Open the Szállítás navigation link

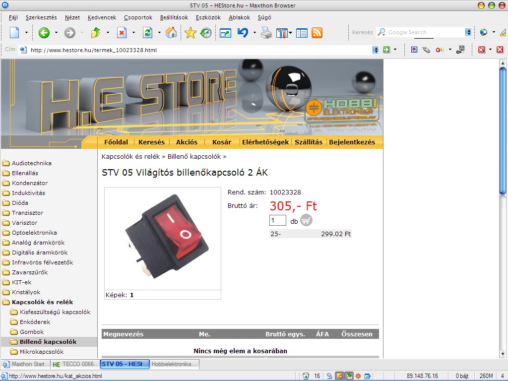click(309, 142)
